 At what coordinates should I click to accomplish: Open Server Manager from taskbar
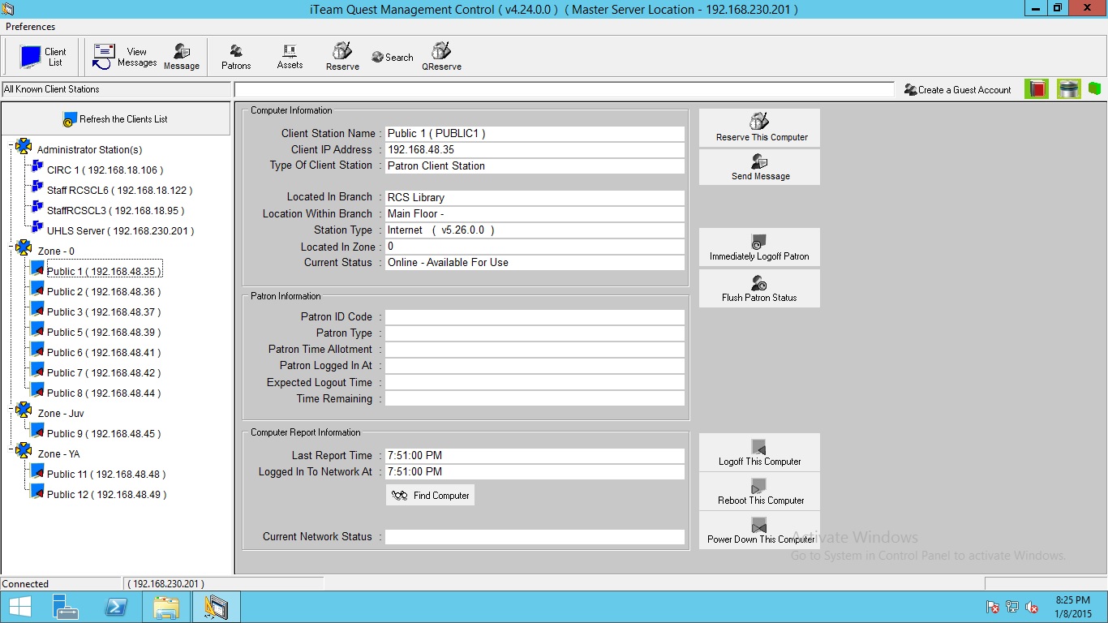[x=64, y=607]
